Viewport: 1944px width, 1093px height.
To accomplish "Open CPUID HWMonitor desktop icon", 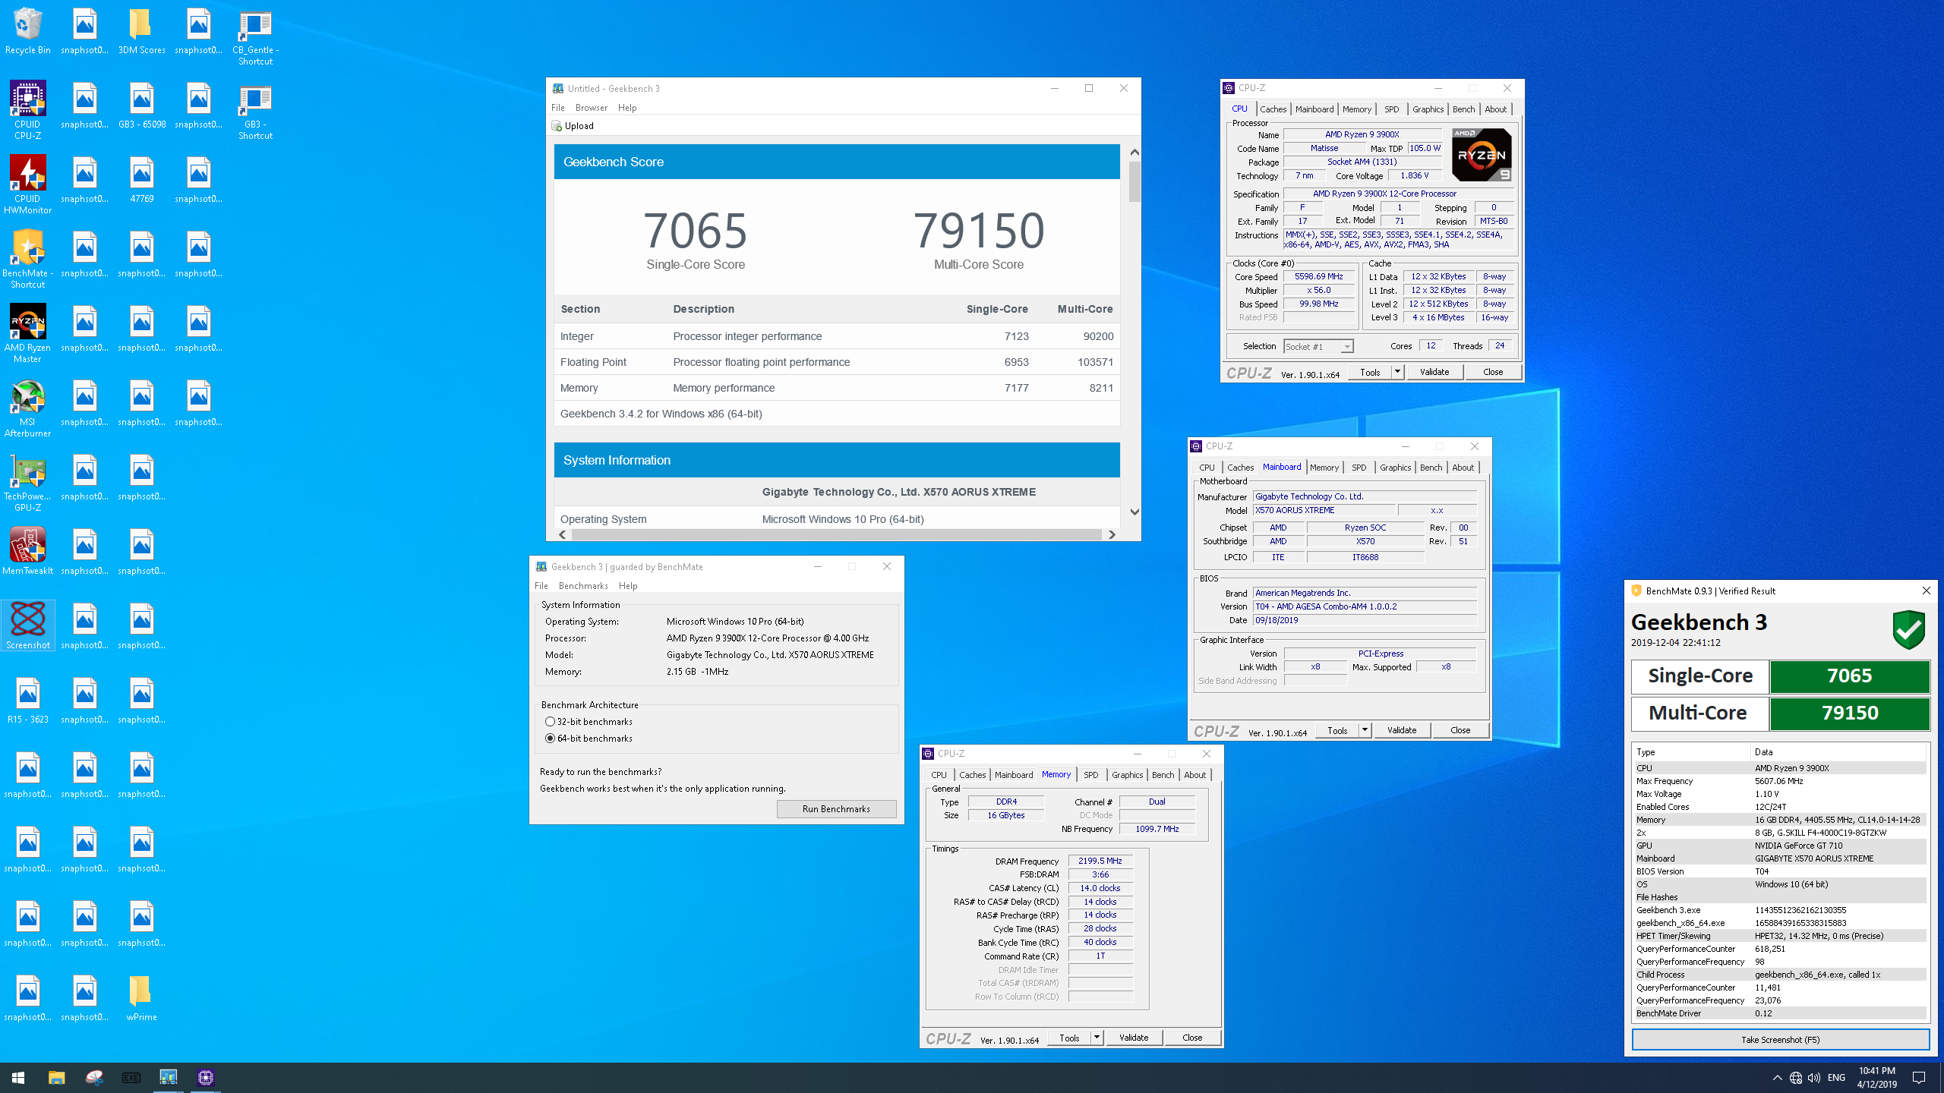I will coord(28,185).
